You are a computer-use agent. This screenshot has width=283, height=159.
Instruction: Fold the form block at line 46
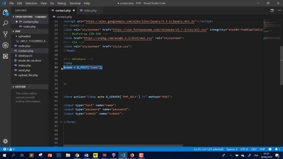tap(61, 122)
